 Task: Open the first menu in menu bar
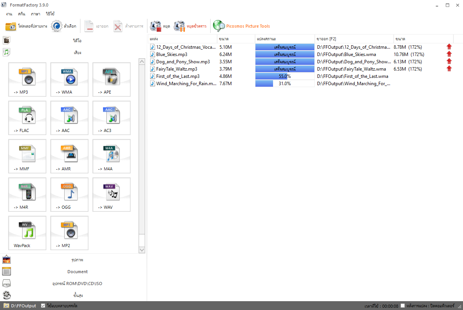pos(9,14)
